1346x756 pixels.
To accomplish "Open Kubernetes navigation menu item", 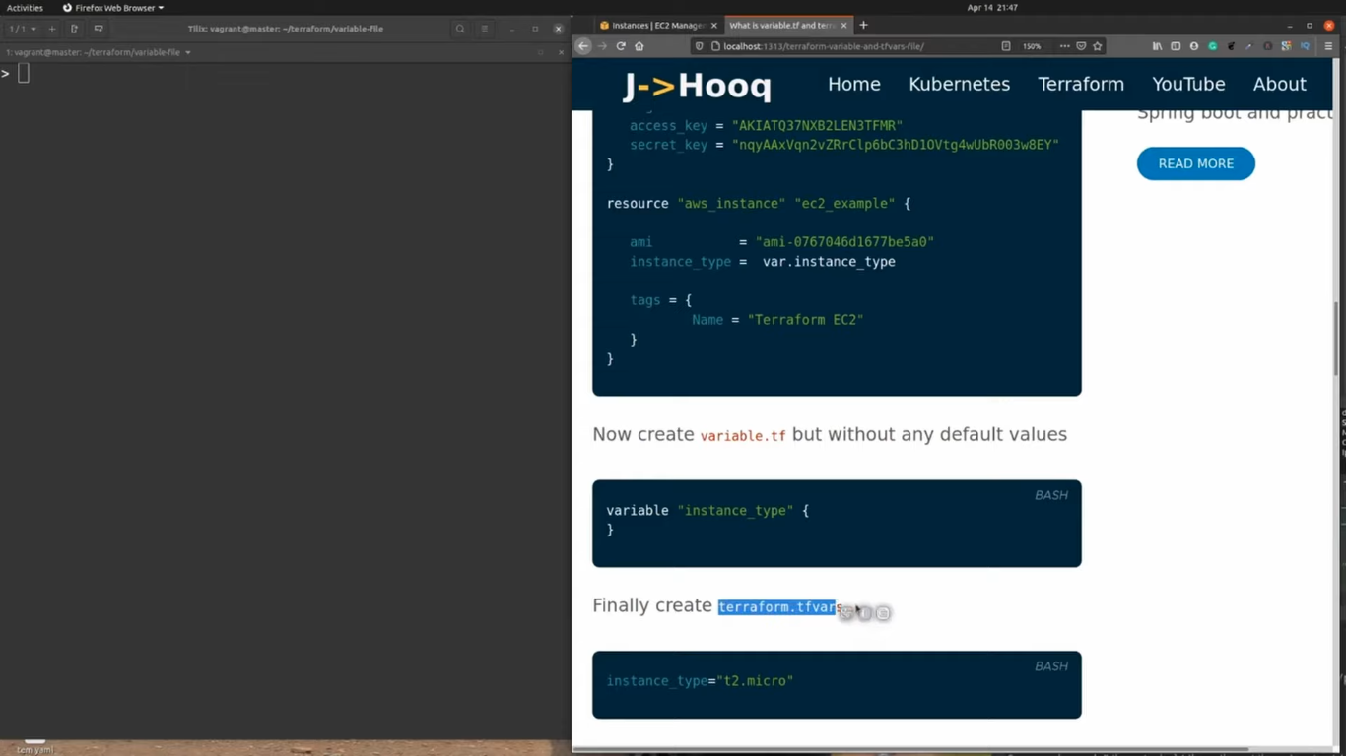I will (x=959, y=84).
